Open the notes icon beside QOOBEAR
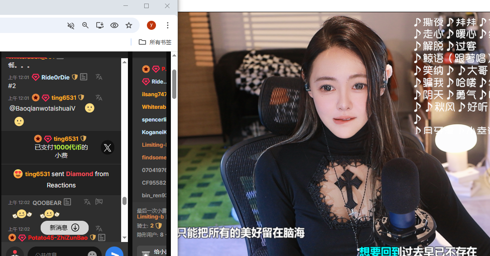This screenshot has width=490, height=256. (67, 202)
